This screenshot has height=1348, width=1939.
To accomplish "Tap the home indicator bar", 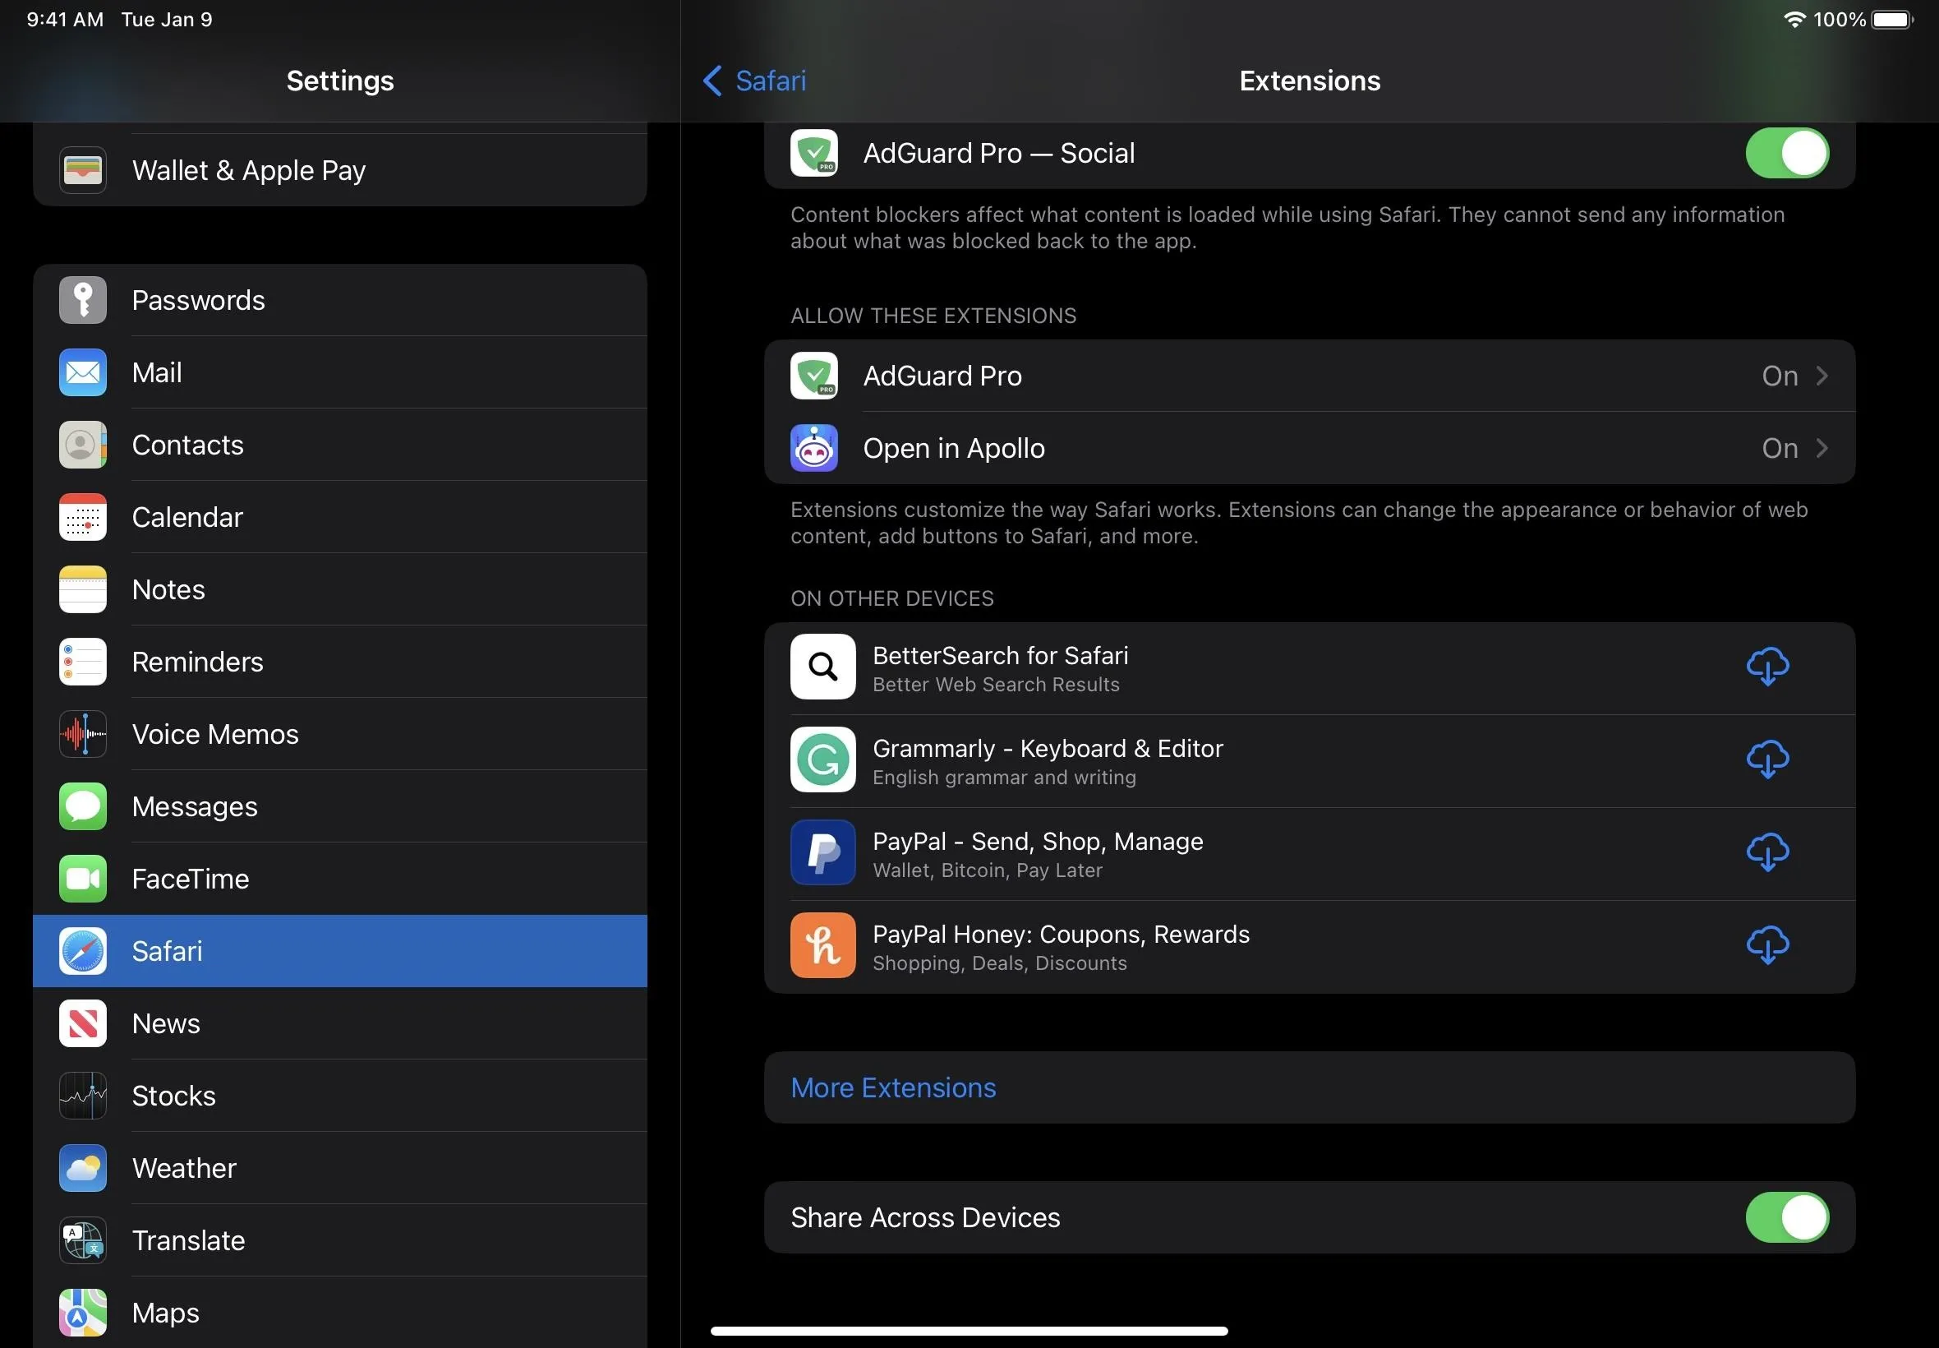I will click(x=969, y=1331).
